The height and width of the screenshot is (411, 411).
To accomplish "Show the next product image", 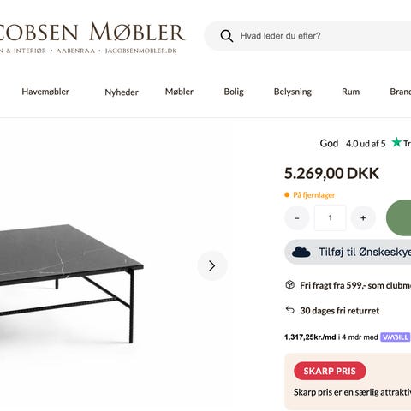I will click(212, 265).
